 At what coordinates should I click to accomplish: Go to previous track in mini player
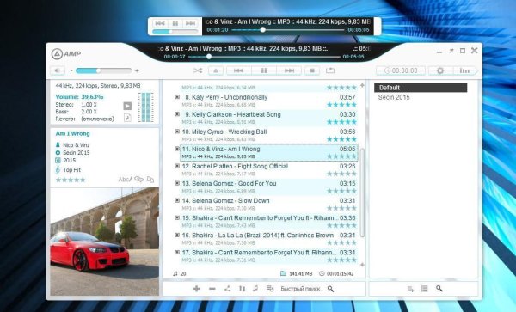160,23
